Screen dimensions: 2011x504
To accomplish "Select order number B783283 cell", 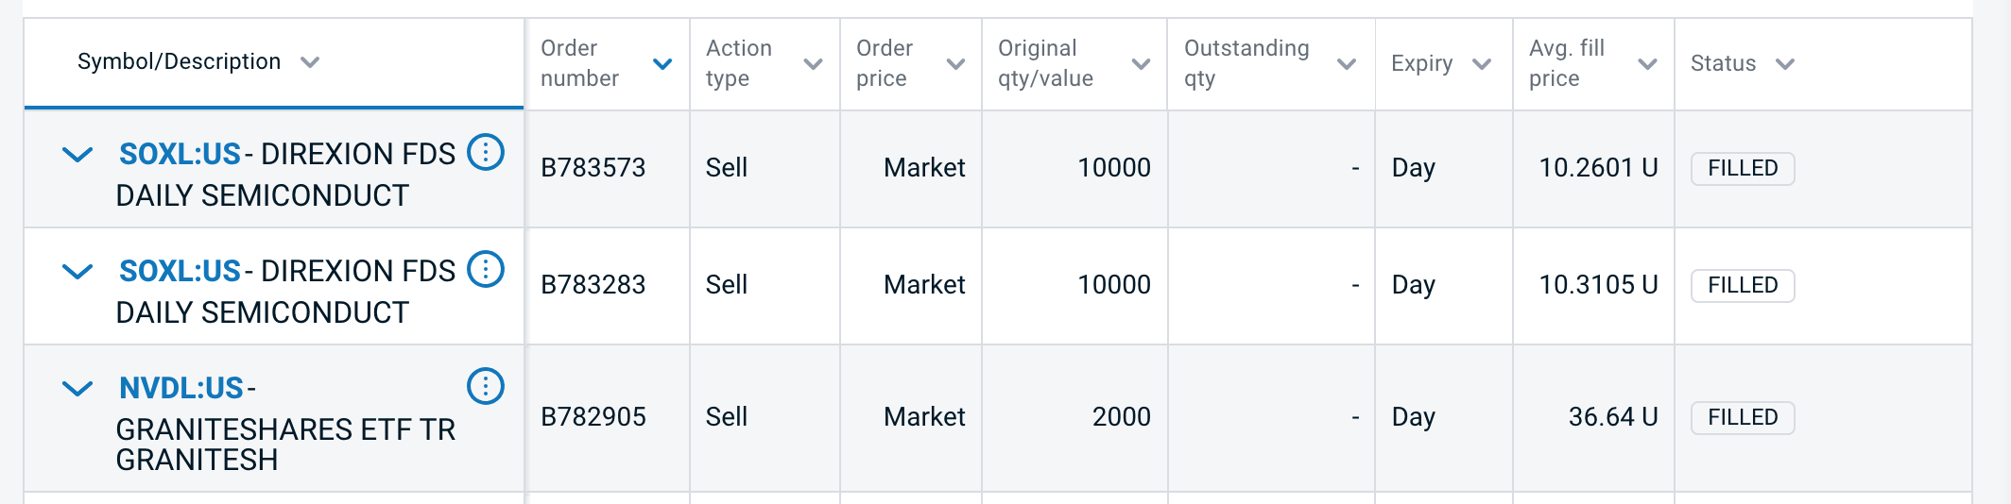I will coord(593,285).
